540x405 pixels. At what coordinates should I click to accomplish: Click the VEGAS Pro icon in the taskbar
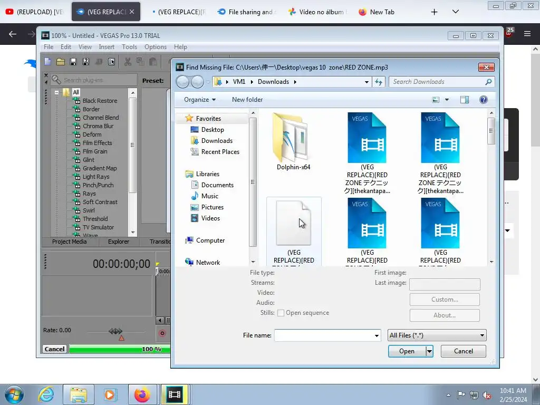tap(174, 394)
